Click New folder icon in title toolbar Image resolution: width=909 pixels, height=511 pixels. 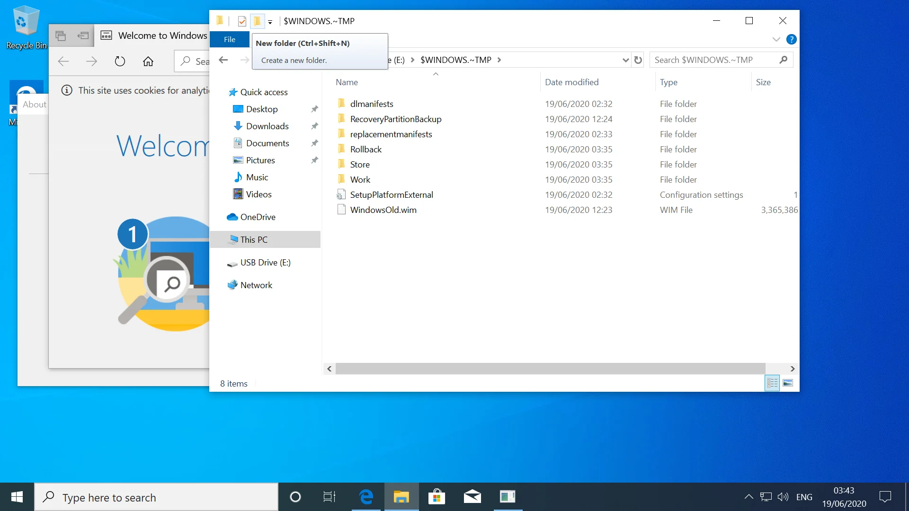257,21
